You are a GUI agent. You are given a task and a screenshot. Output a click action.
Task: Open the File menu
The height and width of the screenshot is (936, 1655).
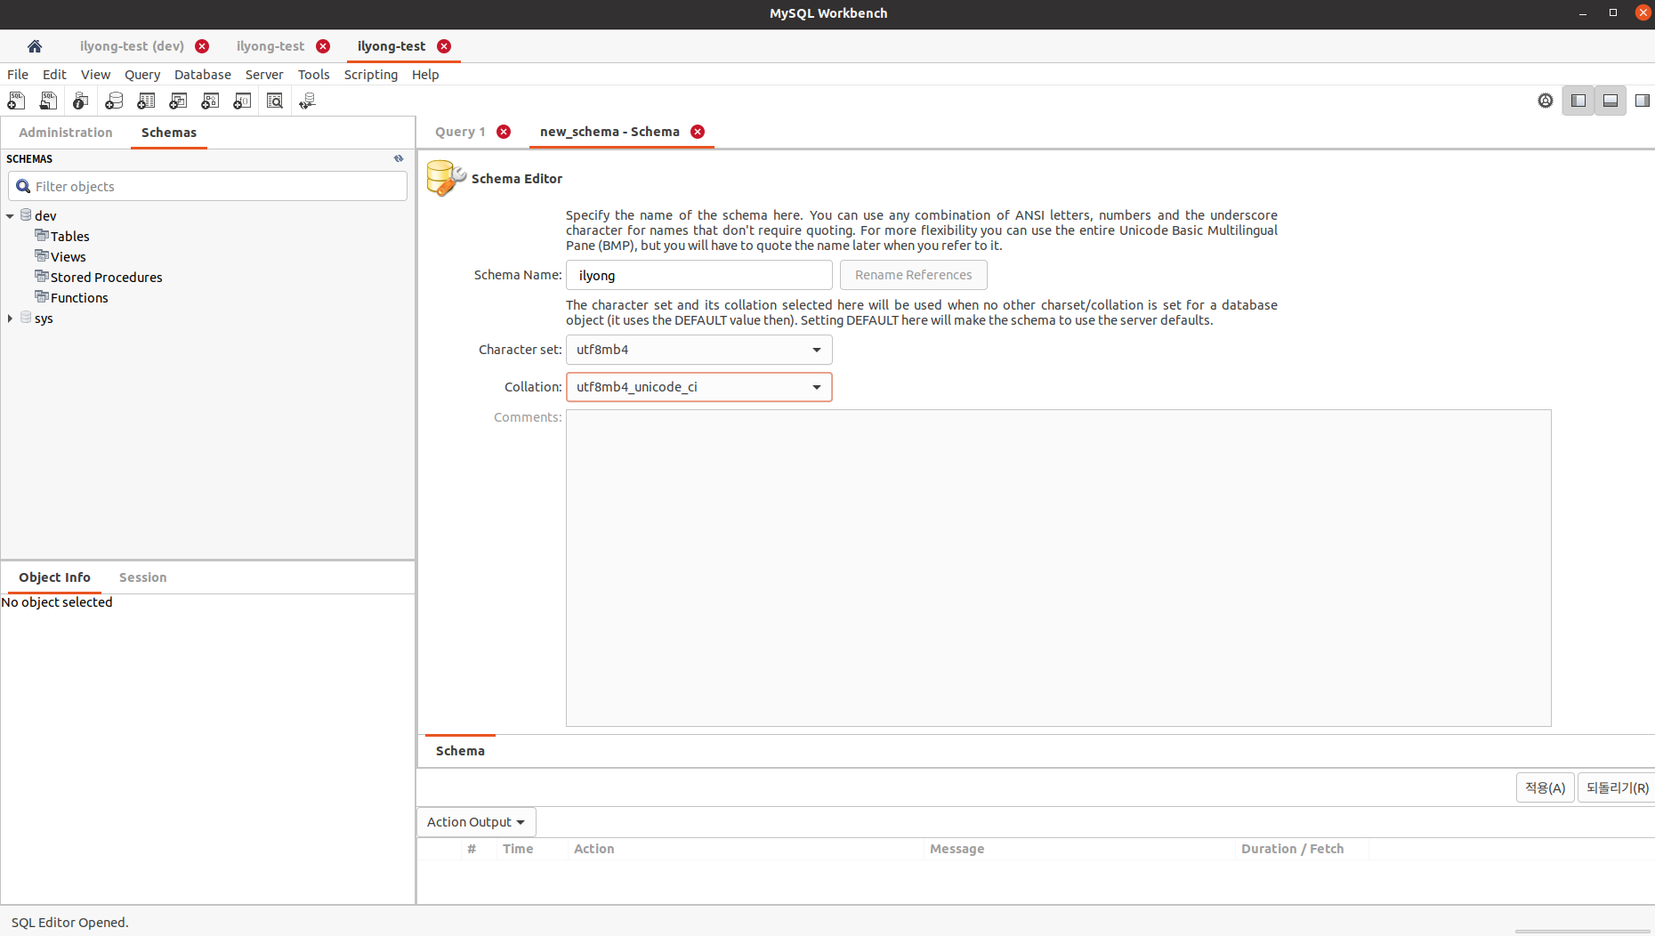[18, 75]
